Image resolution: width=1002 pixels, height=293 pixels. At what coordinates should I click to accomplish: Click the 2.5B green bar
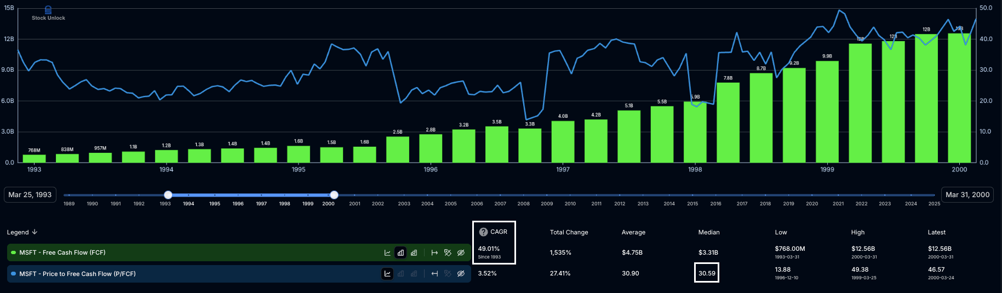point(398,150)
